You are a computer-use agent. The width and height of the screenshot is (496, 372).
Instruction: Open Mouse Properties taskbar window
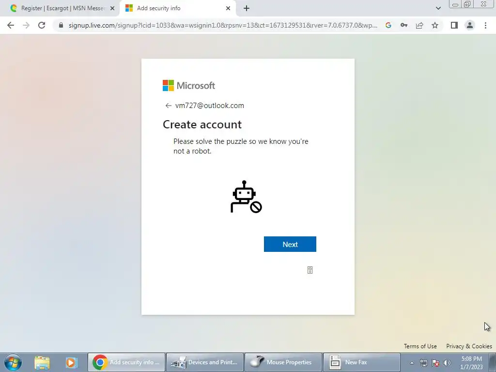(283, 362)
